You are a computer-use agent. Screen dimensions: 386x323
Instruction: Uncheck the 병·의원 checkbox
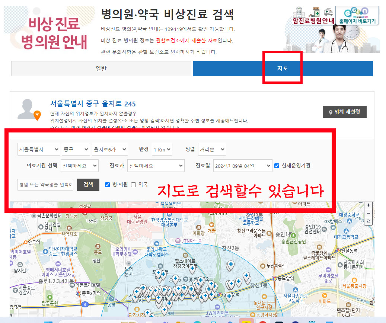(107, 185)
